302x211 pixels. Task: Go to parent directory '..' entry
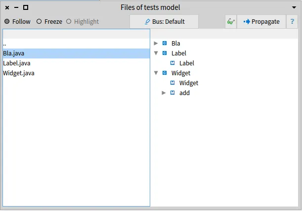click(76, 44)
